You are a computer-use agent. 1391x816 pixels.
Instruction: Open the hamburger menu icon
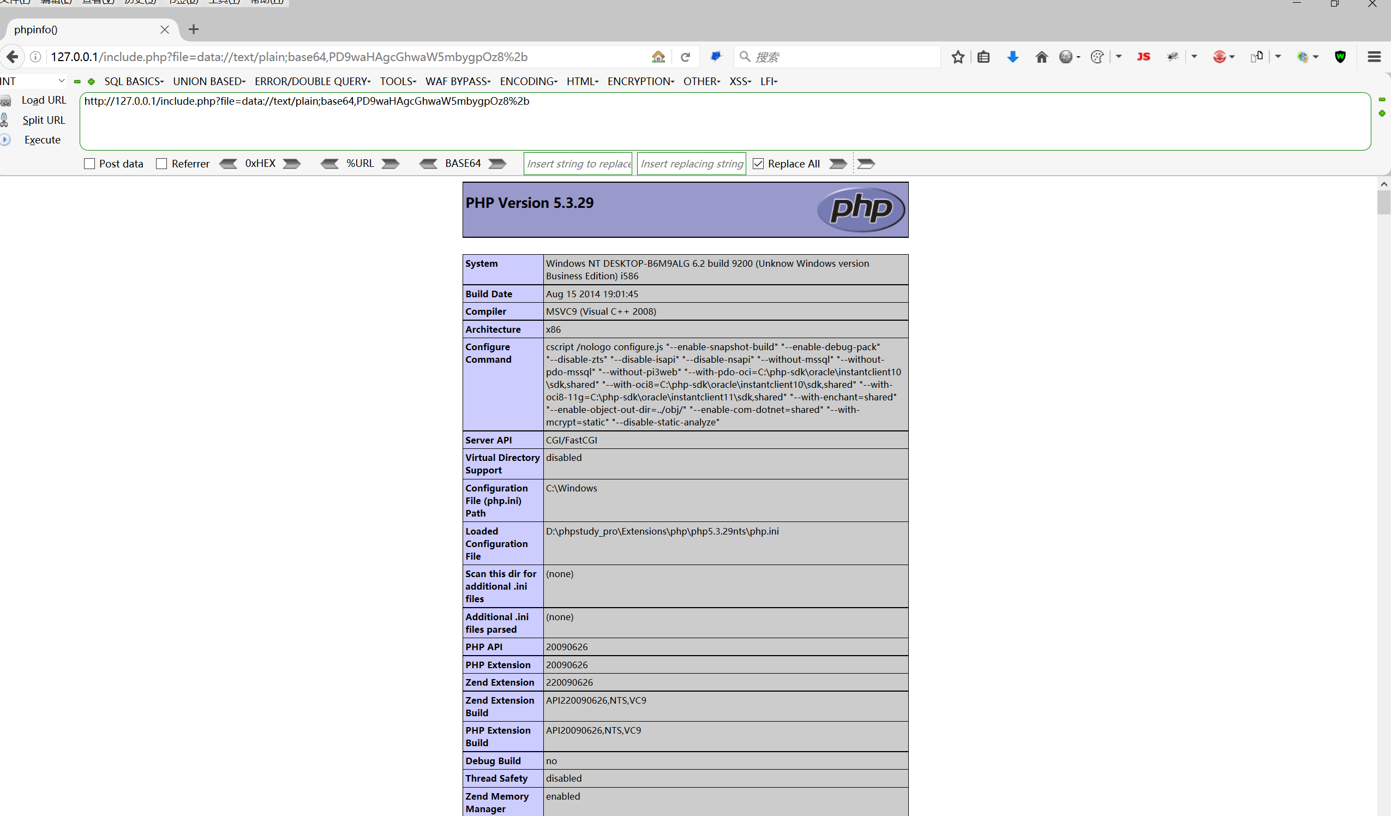pyautogui.click(x=1374, y=57)
